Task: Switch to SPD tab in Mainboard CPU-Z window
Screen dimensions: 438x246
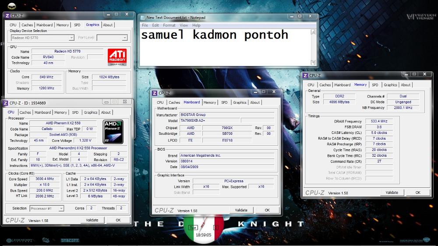Action: (x=224, y=102)
